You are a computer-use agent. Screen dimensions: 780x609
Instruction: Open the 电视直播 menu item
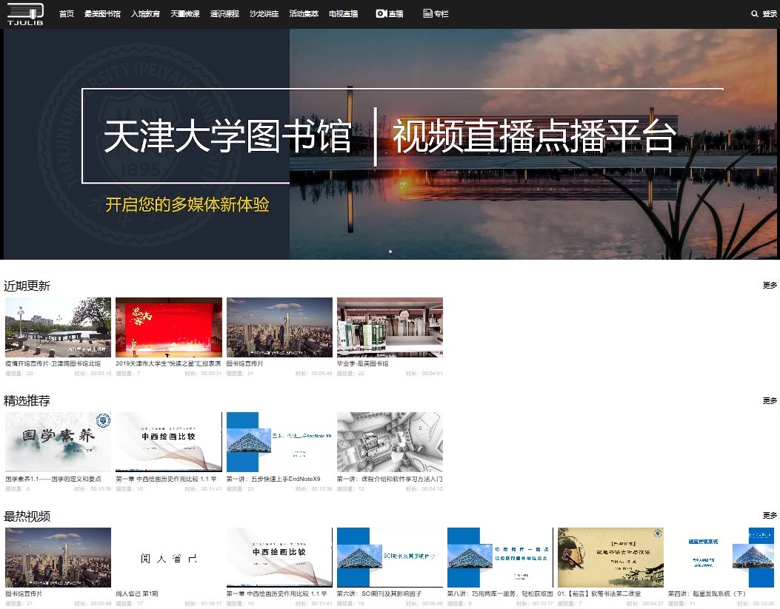343,14
